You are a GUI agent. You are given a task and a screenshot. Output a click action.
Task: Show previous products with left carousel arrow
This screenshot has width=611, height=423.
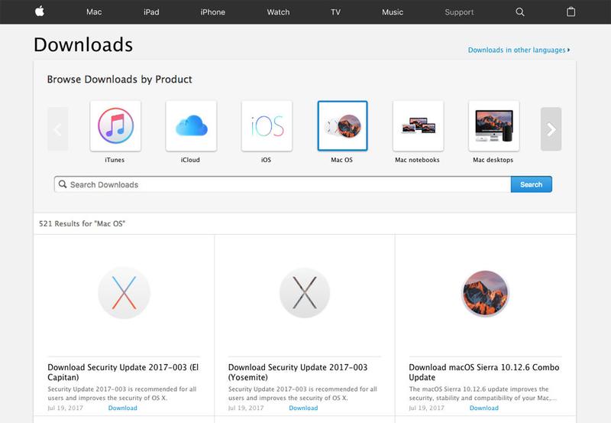point(58,129)
